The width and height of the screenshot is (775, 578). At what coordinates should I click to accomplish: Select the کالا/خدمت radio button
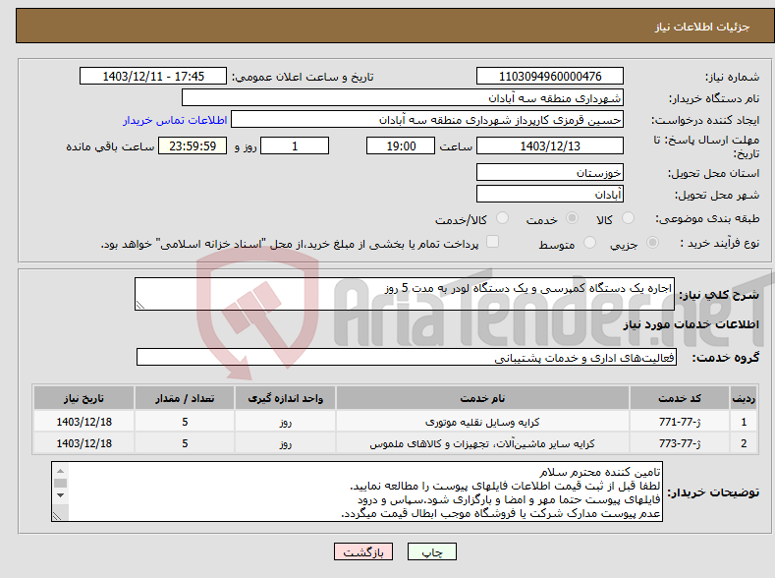click(x=502, y=218)
